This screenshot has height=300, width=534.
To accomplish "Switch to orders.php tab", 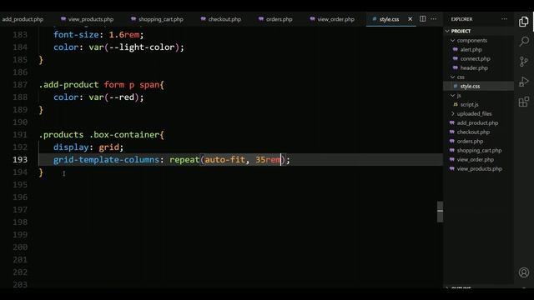I will pos(275,19).
